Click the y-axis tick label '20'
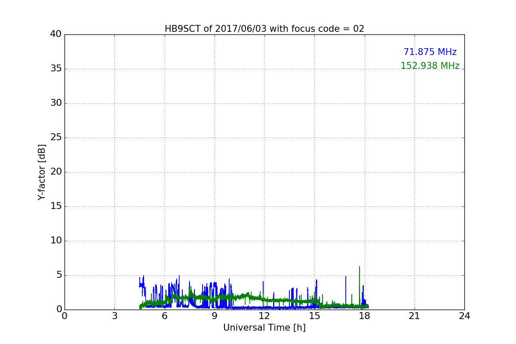Viewport: 516px width, 344px height. click(x=56, y=172)
